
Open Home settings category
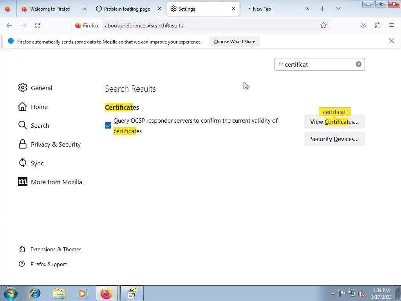pyautogui.click(x=33, y=107)
